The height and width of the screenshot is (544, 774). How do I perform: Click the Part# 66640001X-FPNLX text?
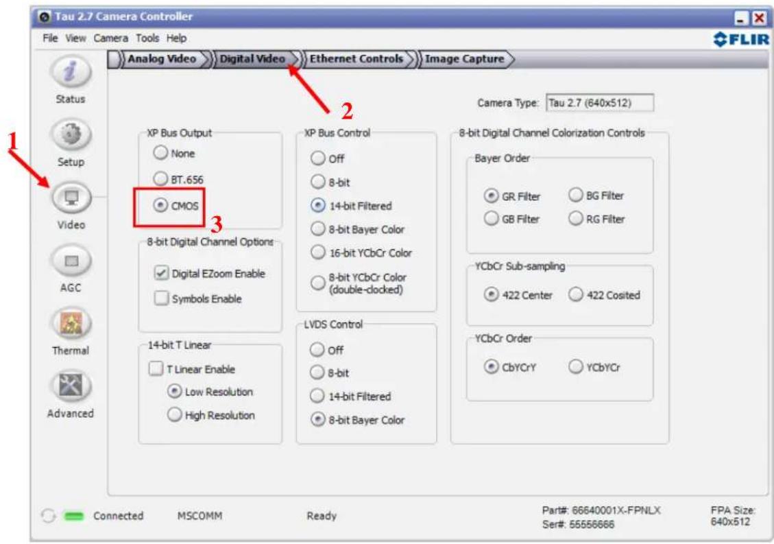(x=601, y=510)
